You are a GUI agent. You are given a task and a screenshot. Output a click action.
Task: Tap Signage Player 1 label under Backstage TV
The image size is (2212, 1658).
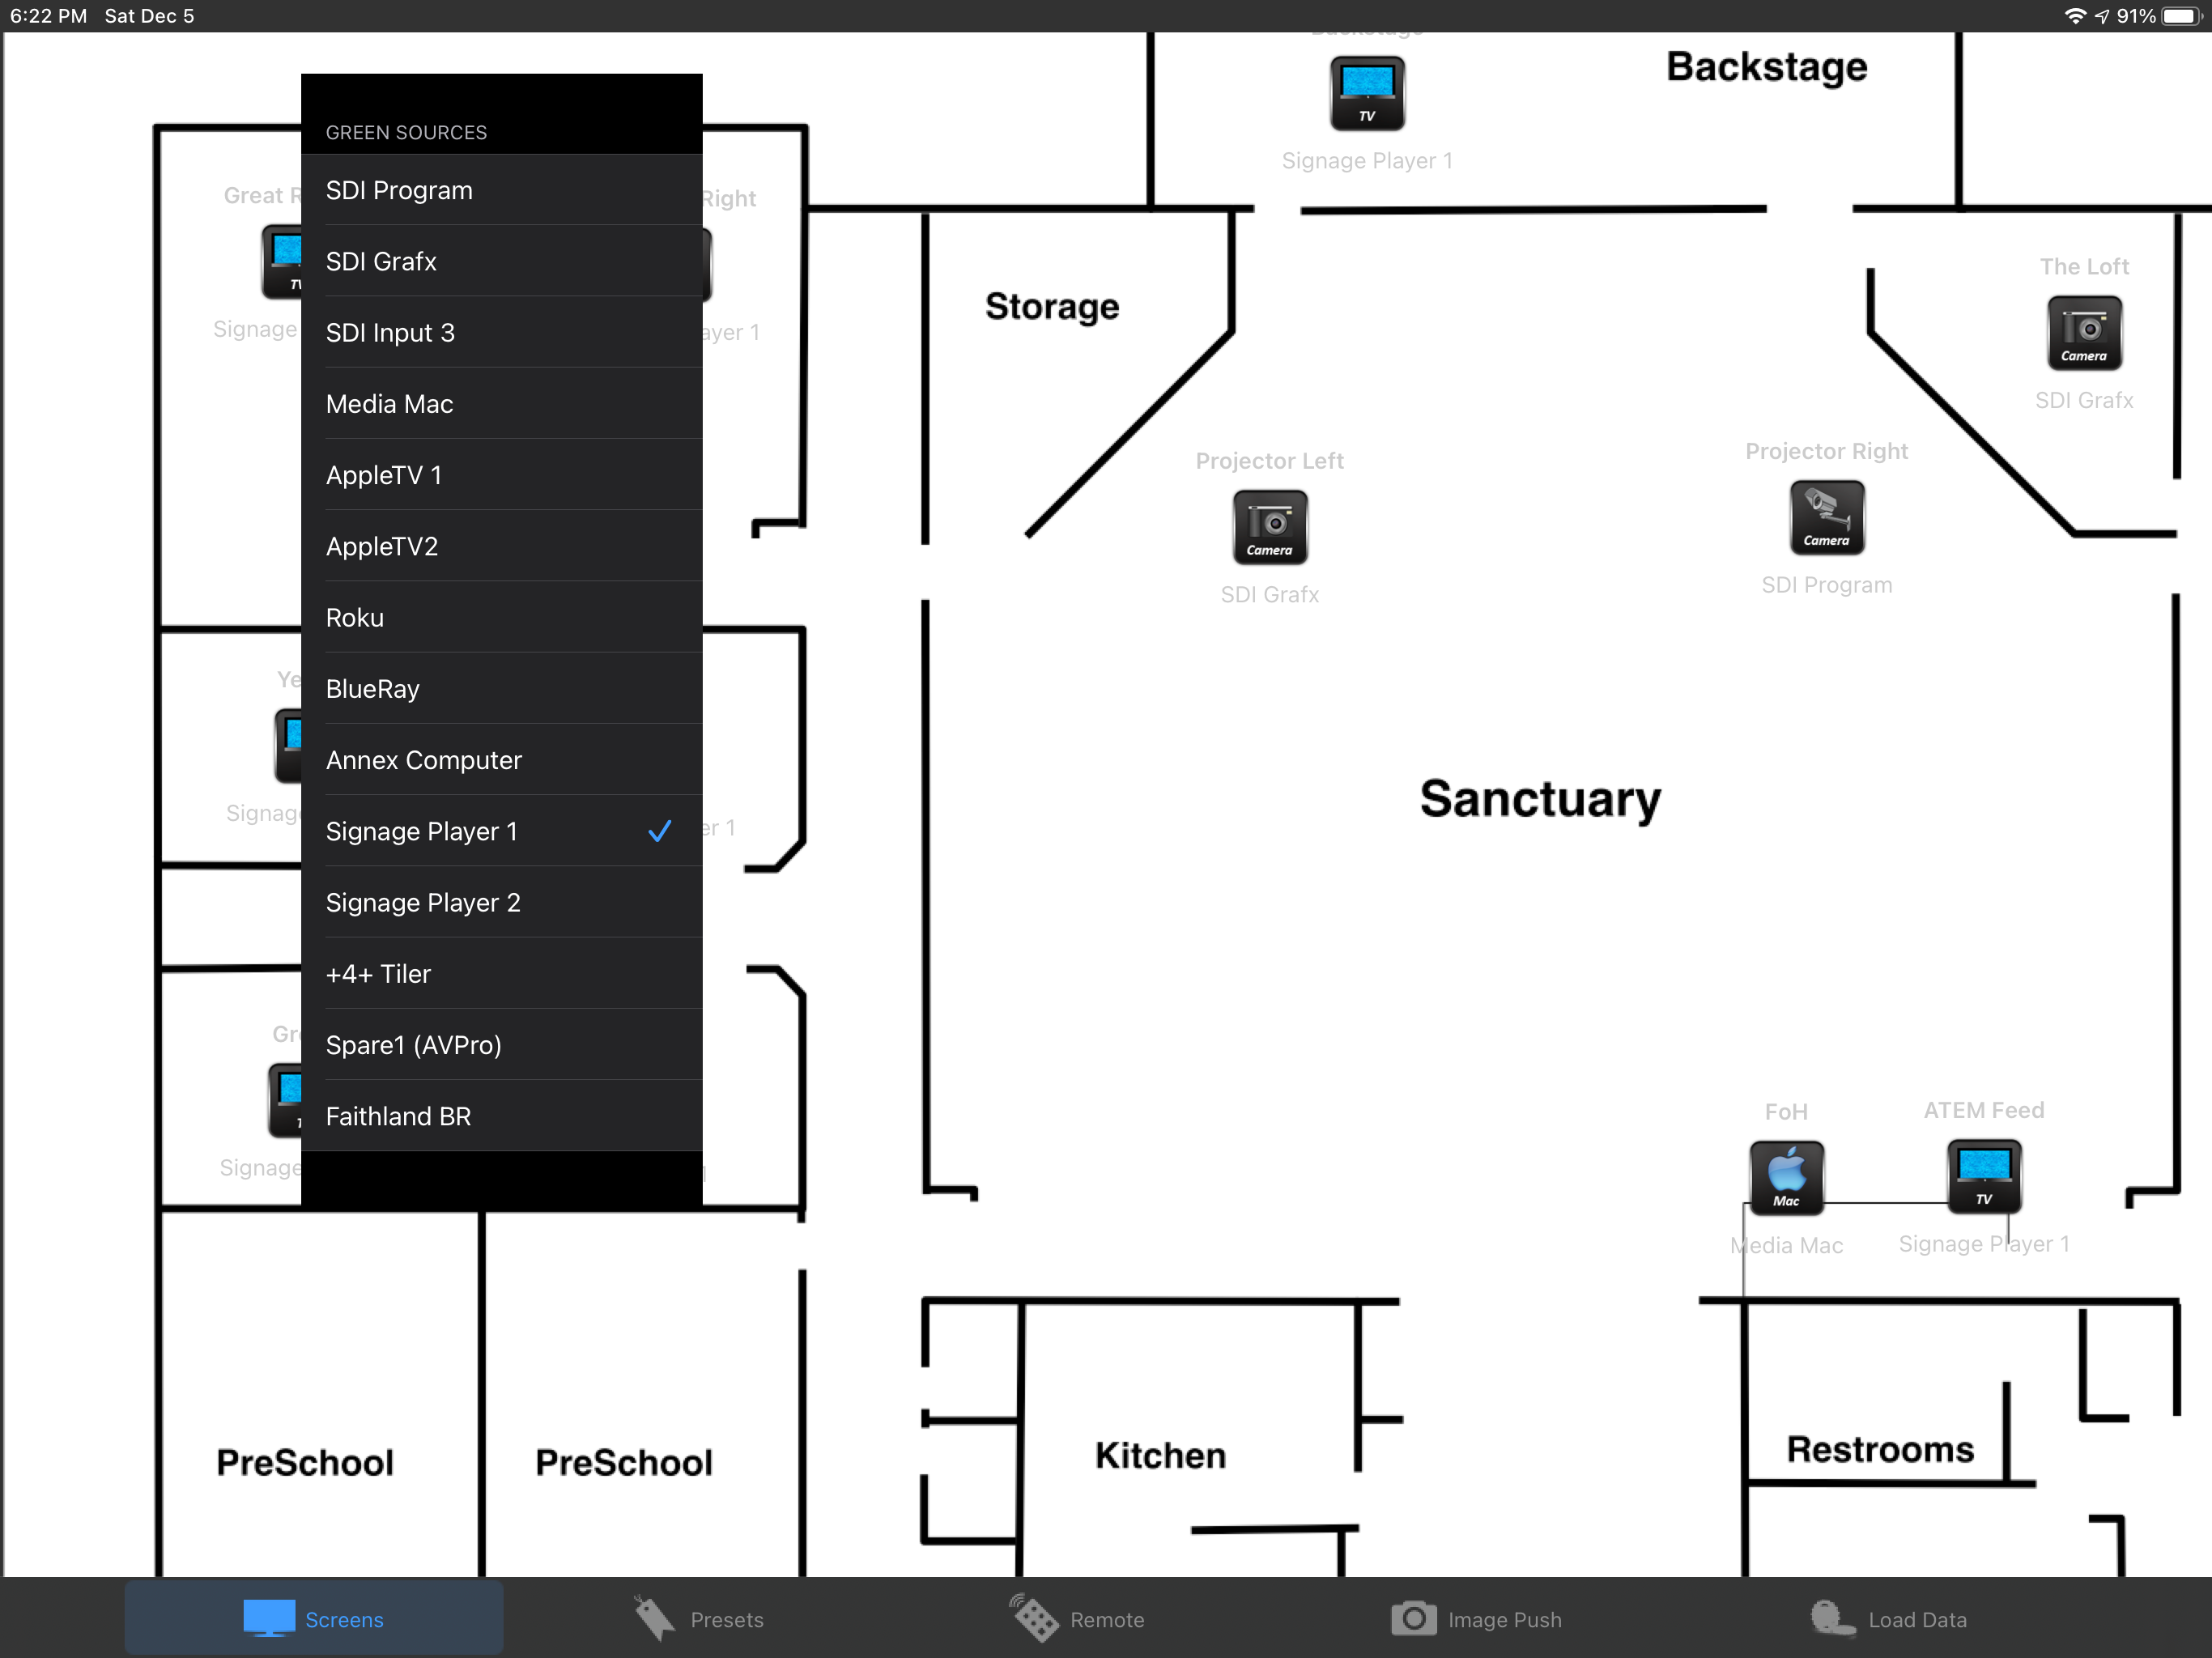click(x=1366, y=161)
